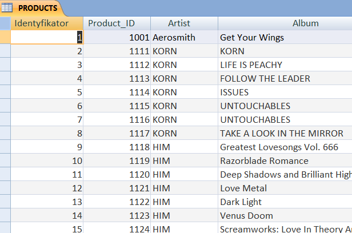Select the Product_ID column header

point(117,23)
